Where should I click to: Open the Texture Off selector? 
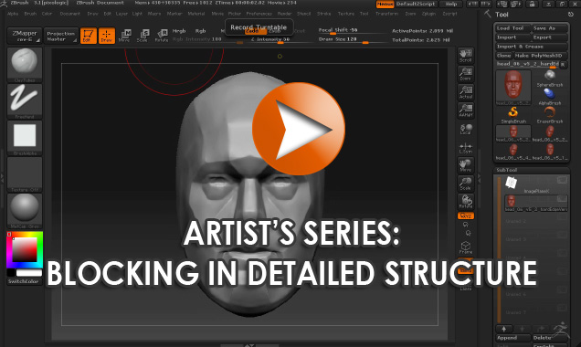point(25,174)
